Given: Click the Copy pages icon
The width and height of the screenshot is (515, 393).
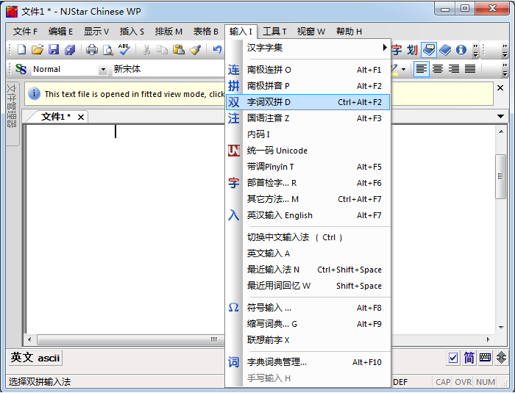Looking at the screenshot, I should click(163, 50).
